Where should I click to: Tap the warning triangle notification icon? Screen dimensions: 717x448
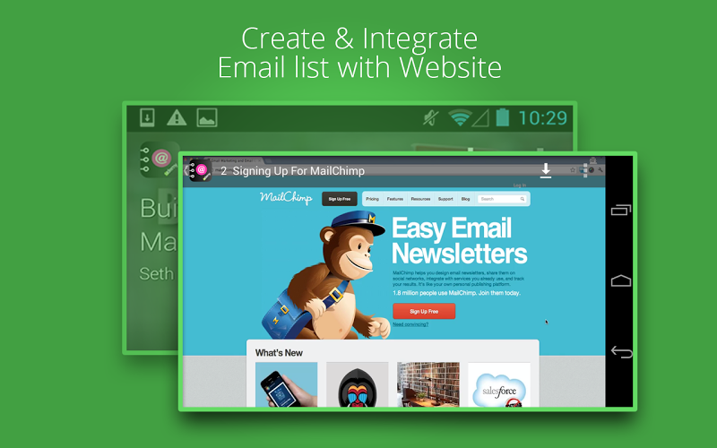click(177, 118)
